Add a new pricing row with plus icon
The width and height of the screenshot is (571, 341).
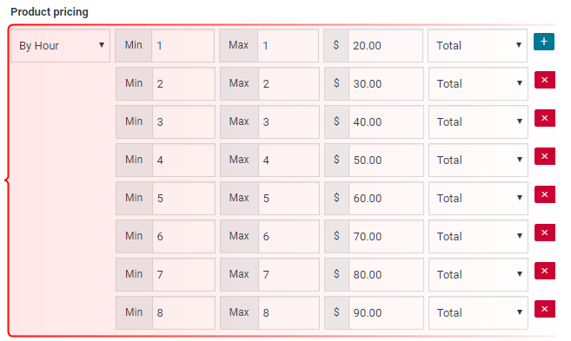[x=544, y=42]
